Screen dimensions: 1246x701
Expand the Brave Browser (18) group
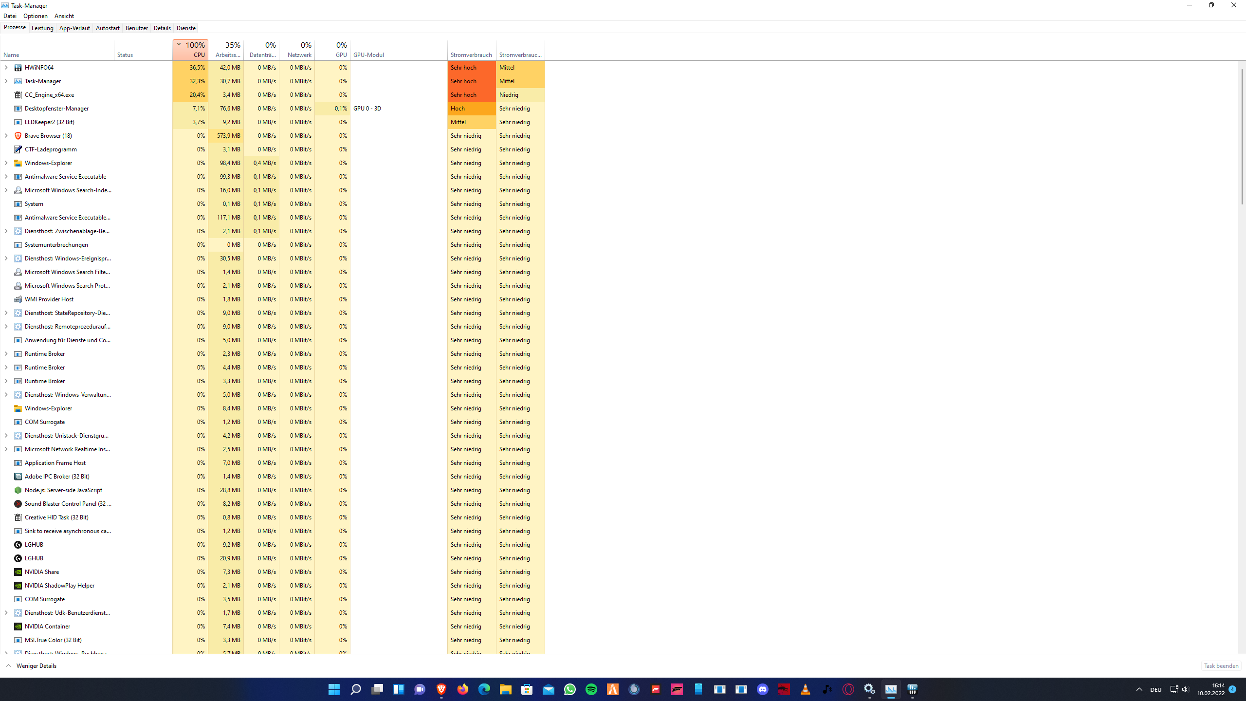pyautogui.click(x=6, y=136)
